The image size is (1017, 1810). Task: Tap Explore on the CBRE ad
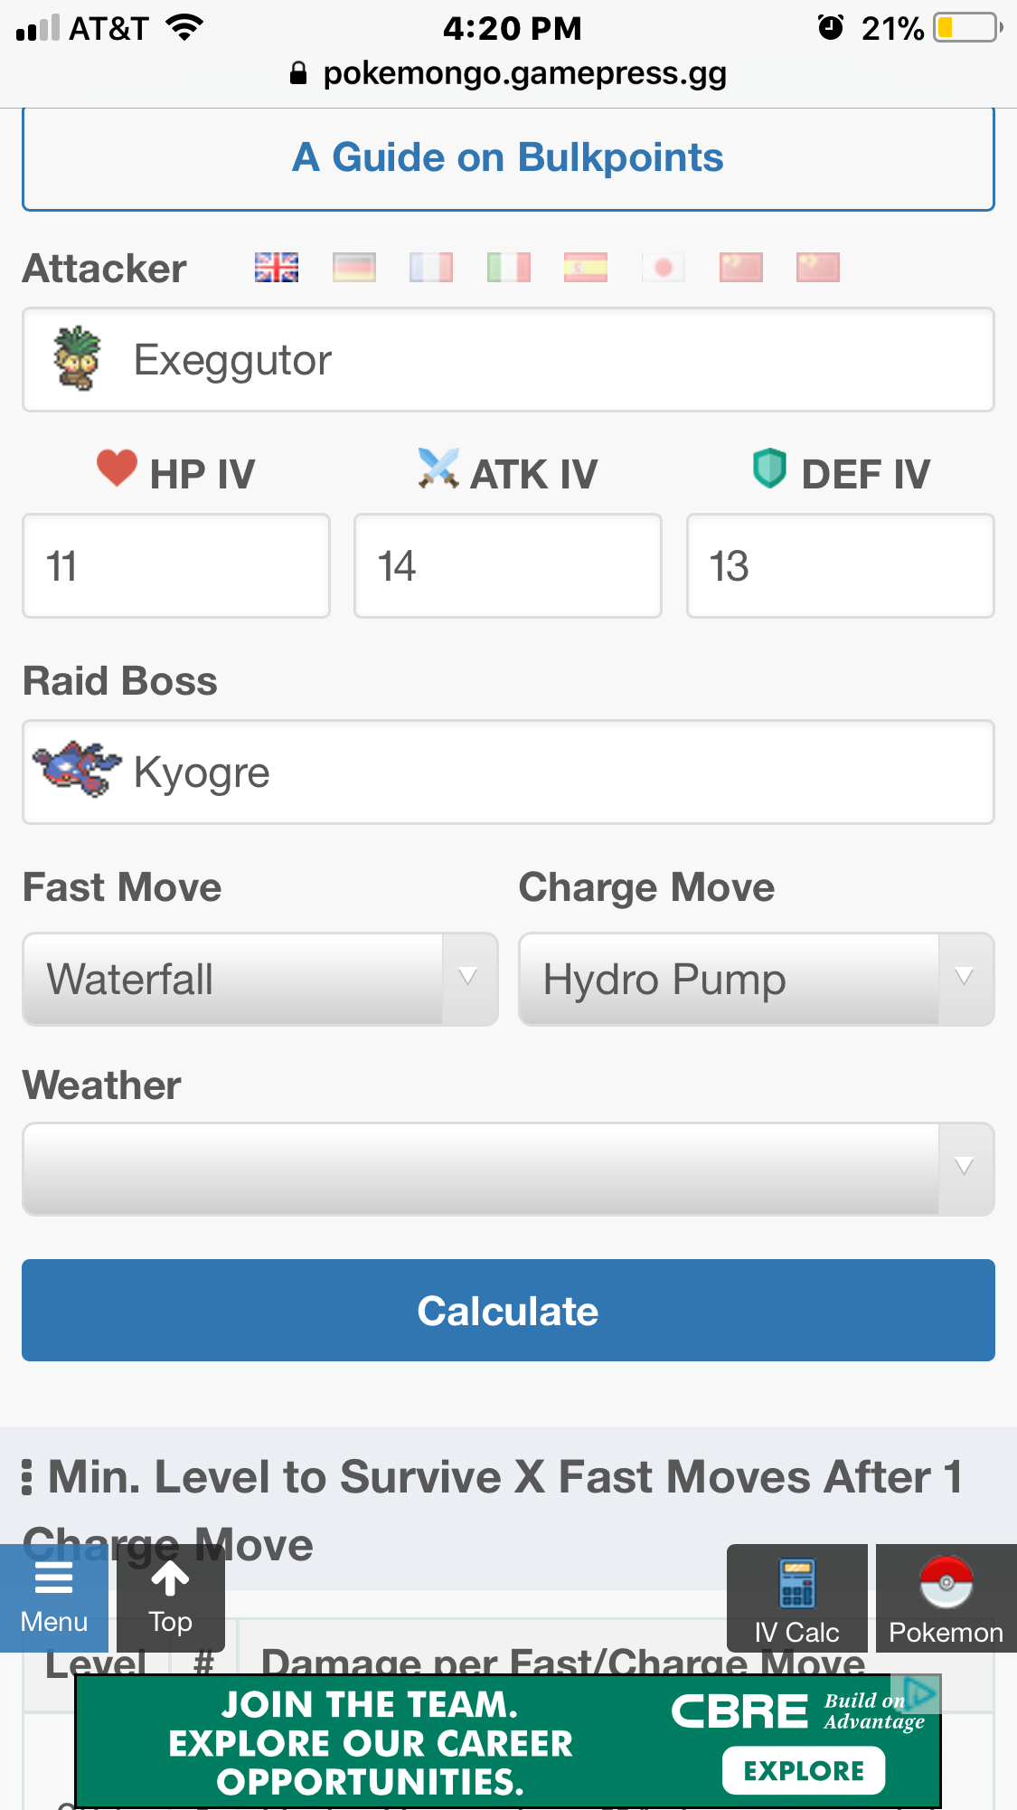tap(804, 1770)
